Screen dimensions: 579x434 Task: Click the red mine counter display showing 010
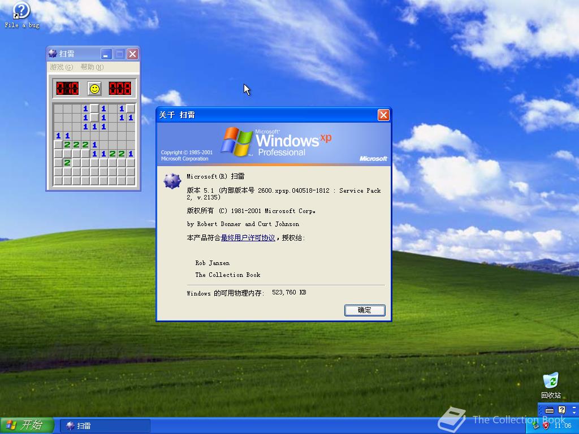pyautogui.click(x=67, y=89)
